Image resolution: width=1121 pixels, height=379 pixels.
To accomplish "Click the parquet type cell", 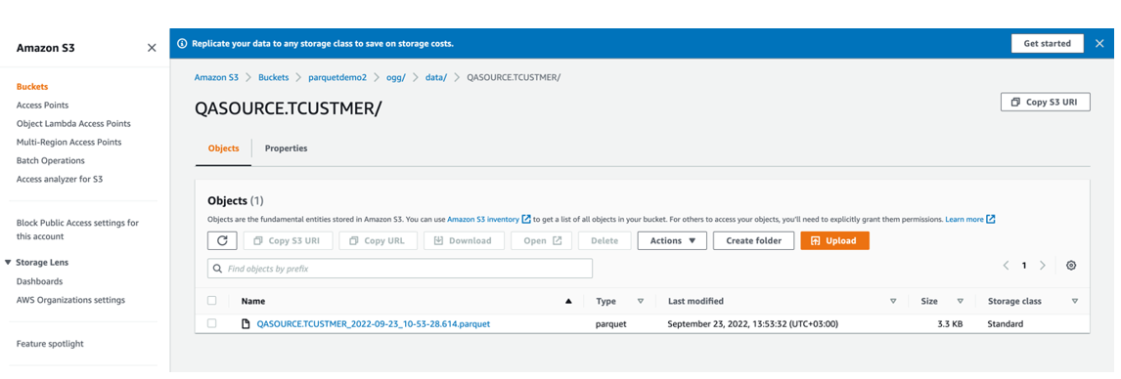I will click(611, 324).
